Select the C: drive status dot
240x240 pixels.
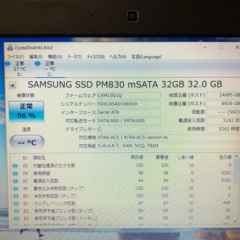point(37,63)
